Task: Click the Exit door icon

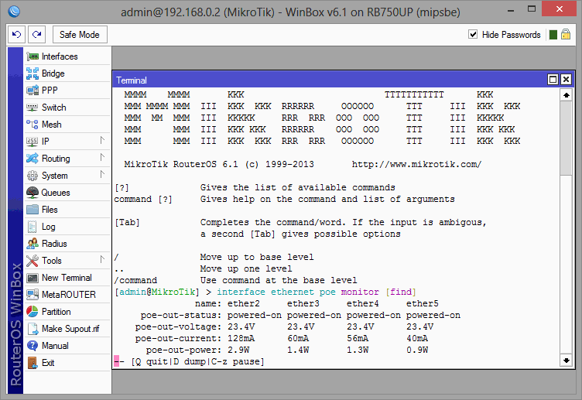Action: pyautogui.click(x=33, y=363)
